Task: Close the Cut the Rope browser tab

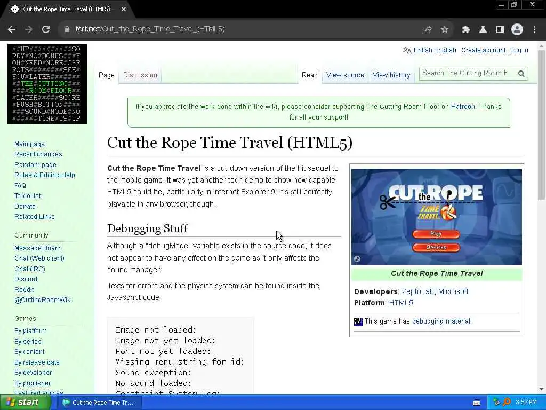Action: coord(124,10)
